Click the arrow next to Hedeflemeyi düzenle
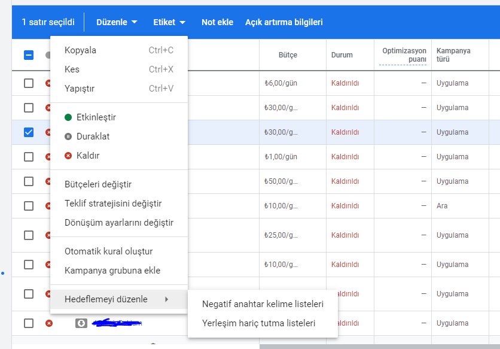The height and width of the screenshot is (349, 500). coord(166,299)
